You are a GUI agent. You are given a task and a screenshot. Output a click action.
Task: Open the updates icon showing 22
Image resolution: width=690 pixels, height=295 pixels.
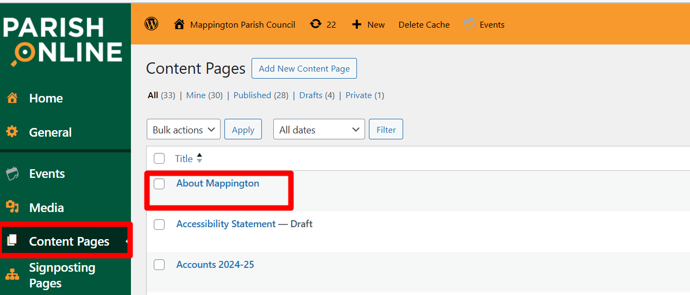click(x=316, y=24)
